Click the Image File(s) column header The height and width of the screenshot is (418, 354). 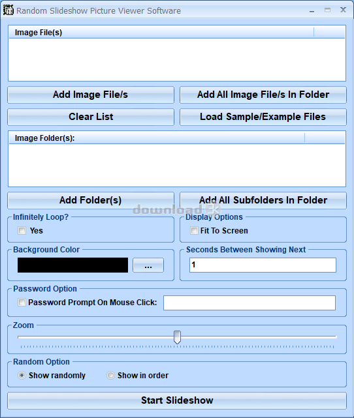tap(161, 33)
